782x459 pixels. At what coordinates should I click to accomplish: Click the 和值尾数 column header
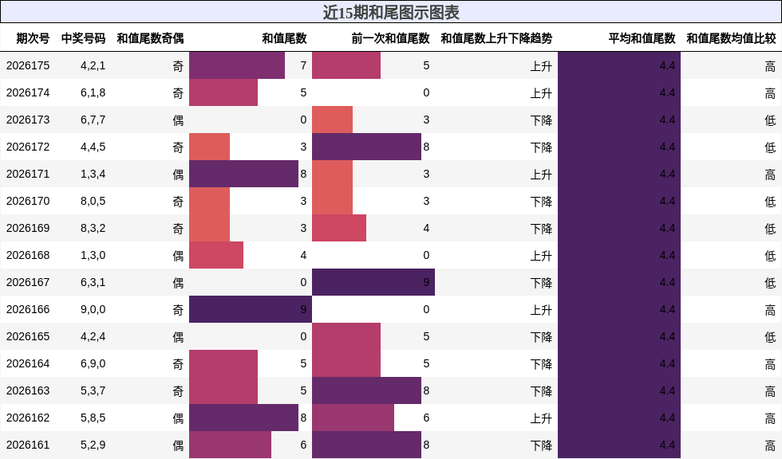(284, 38)
